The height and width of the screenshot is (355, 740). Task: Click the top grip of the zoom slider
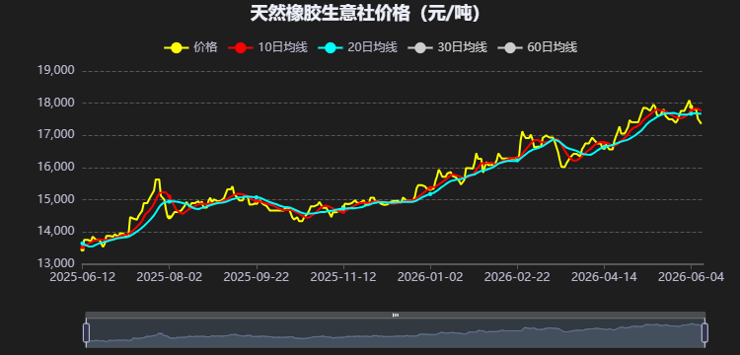(x=396, y=315)
